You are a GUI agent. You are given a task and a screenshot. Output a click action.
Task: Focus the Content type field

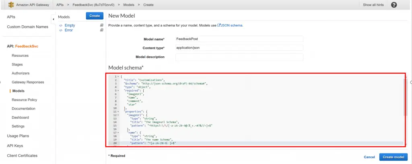[x=239, y=48]
